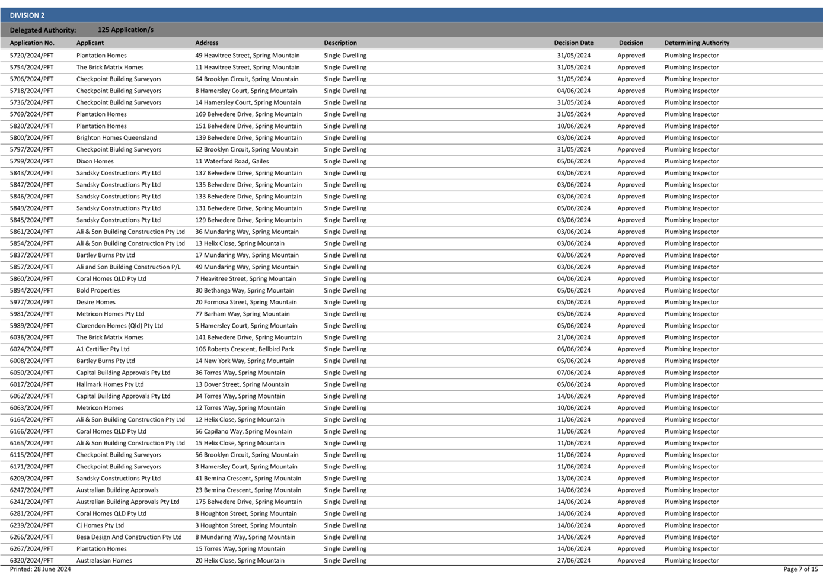
Task: Click the Decision Date column header
Action: 573,43
